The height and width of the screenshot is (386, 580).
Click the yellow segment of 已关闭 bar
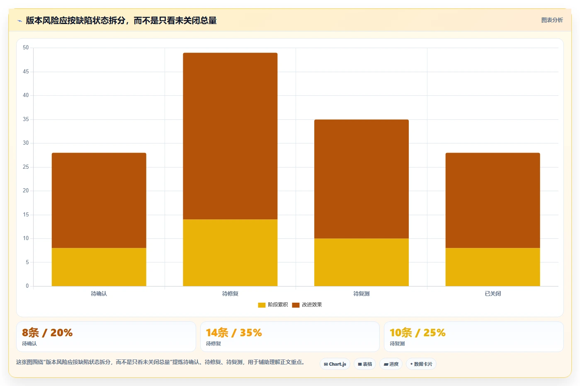click(493, 267)
